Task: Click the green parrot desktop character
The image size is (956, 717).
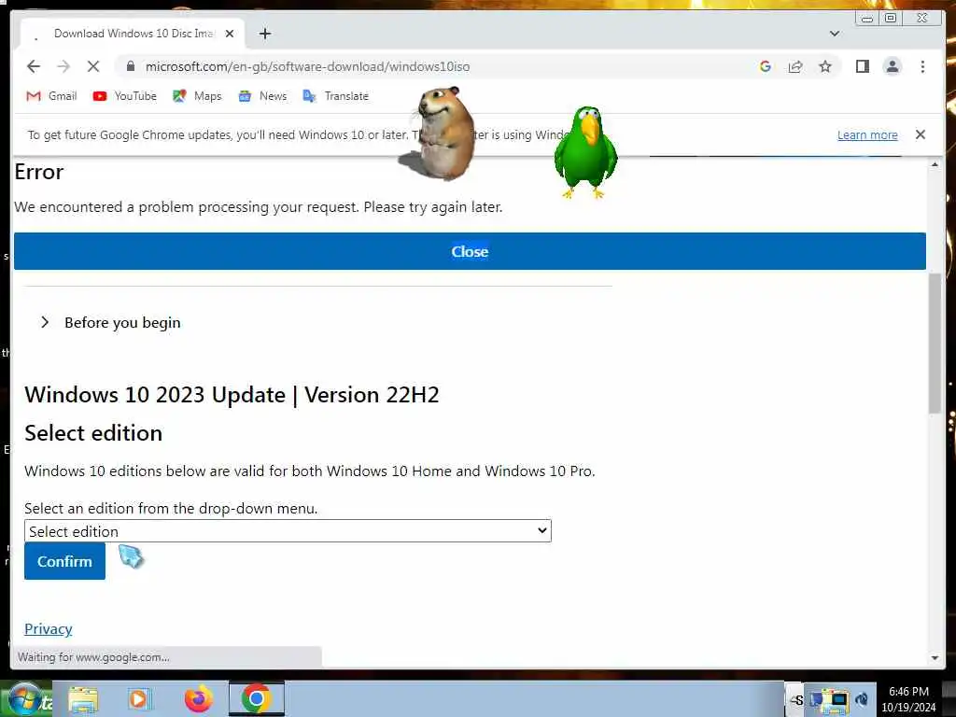Action: 586,152
